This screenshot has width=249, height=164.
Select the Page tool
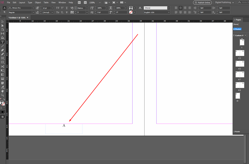coord(2,29)
